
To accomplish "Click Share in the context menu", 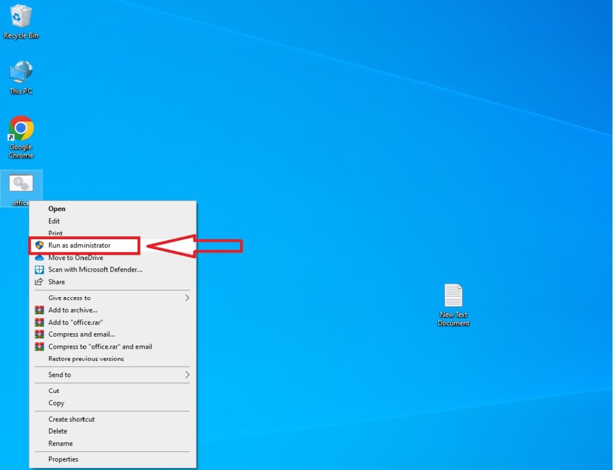I will tap(113, 282).
